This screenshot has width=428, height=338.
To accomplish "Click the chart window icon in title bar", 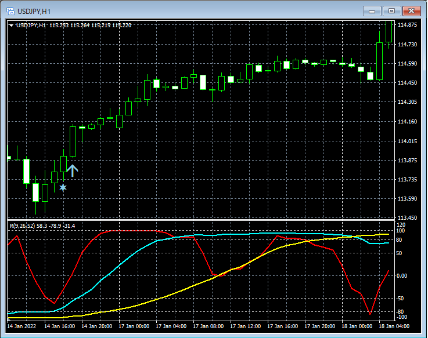I will point(10,11).
